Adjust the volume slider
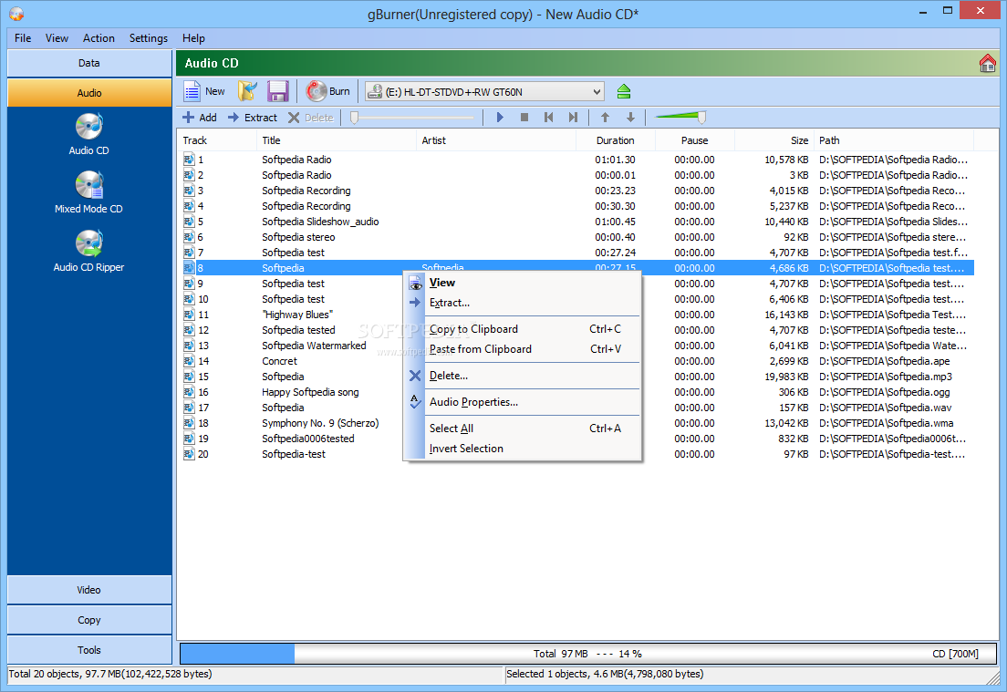The width and height of the screenshot is (1007, 692). [680, 118]
